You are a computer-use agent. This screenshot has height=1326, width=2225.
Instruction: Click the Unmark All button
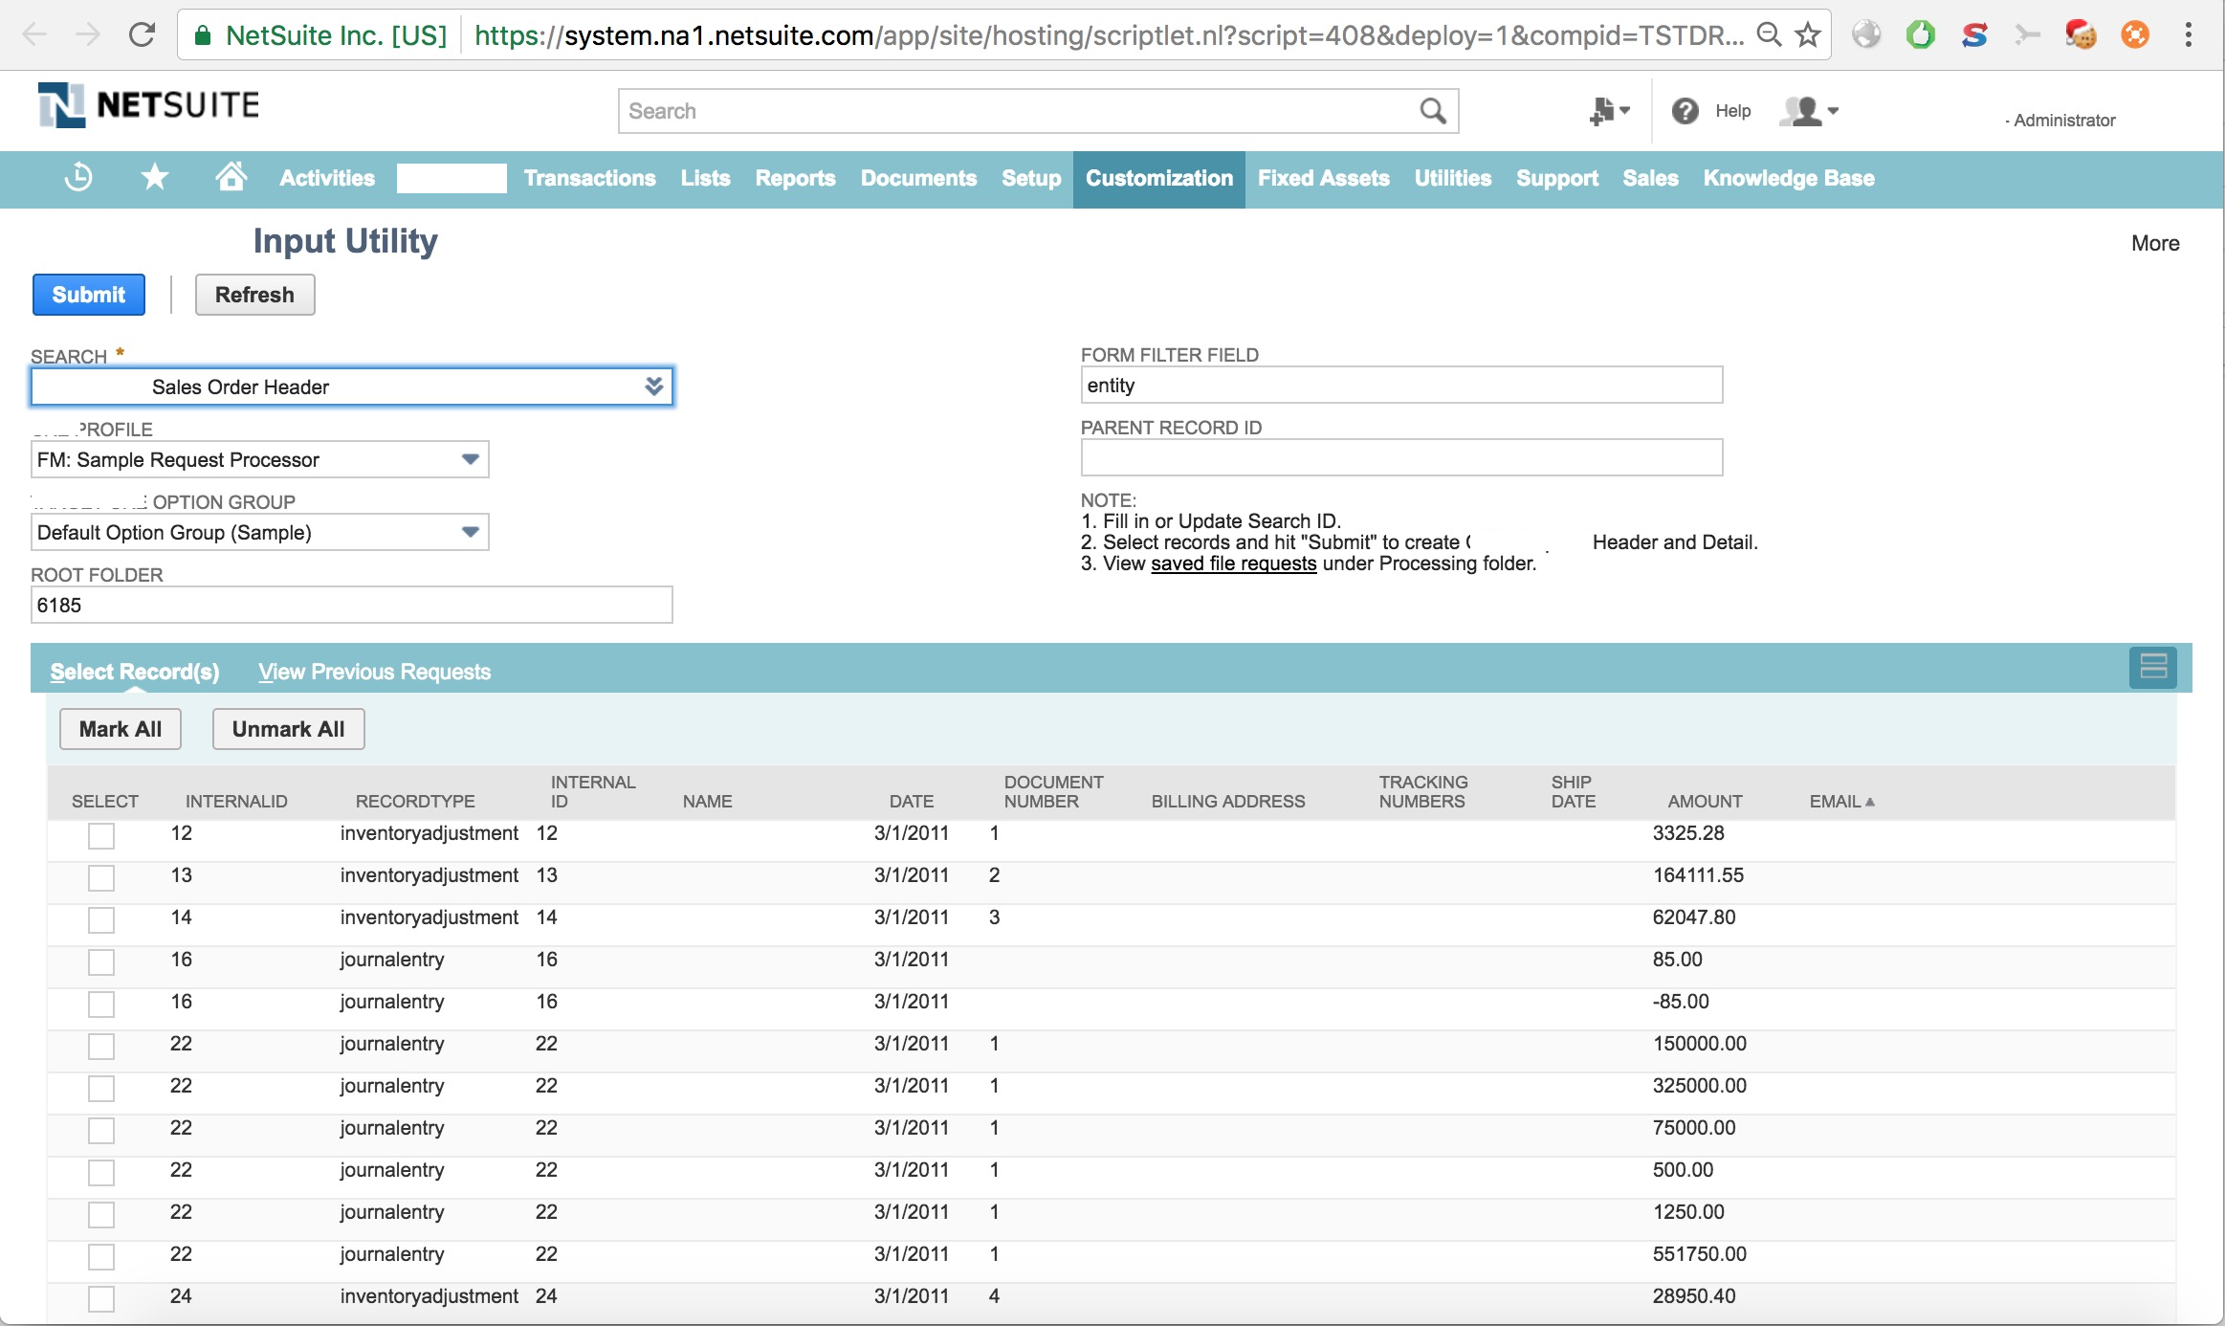(288, 729)
